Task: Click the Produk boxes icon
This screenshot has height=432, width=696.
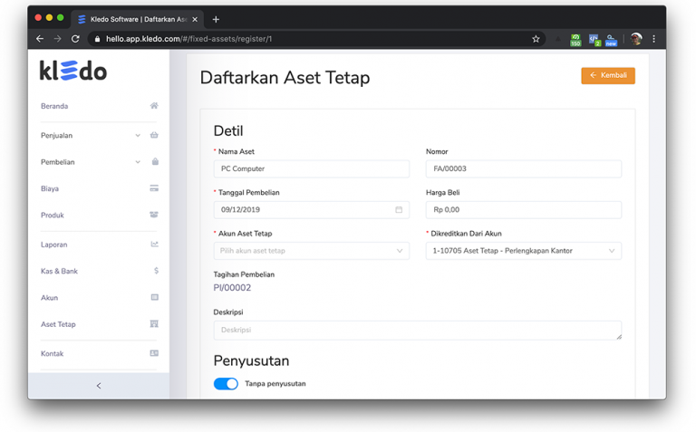Action: click(154, 215)
